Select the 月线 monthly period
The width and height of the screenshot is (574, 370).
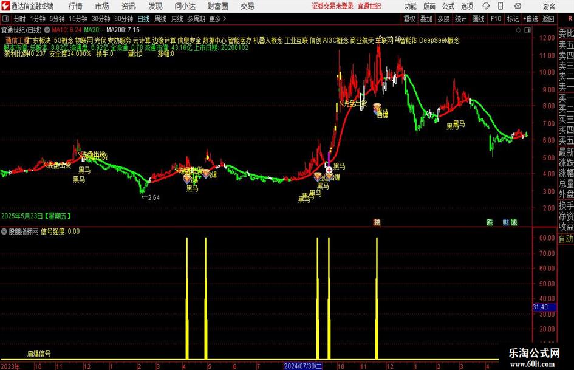(x=177, y=19)
